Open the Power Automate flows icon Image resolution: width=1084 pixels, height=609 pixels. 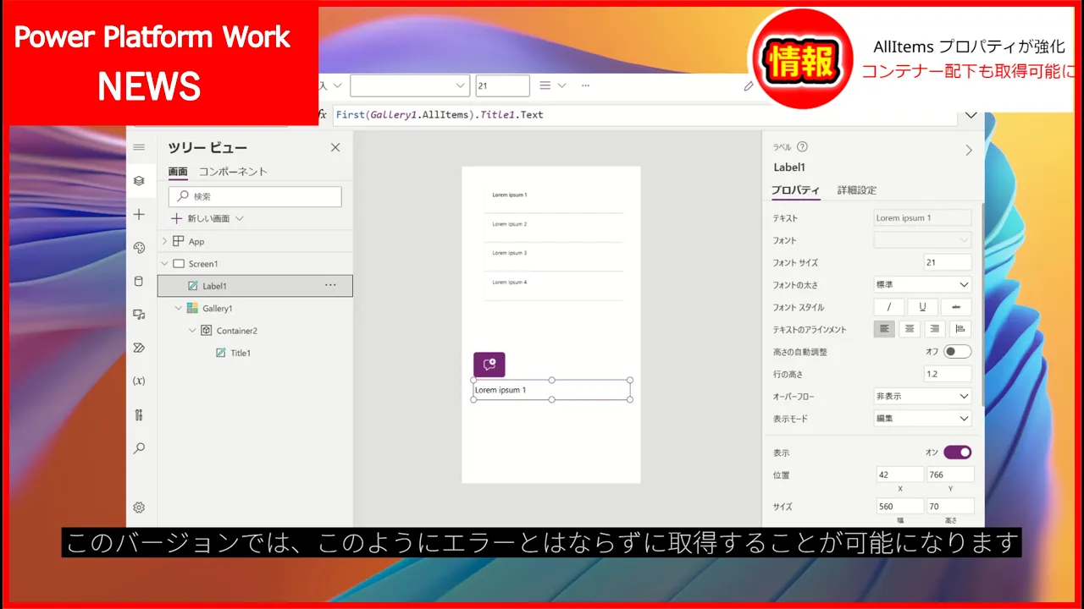click(x=139, y=348)
